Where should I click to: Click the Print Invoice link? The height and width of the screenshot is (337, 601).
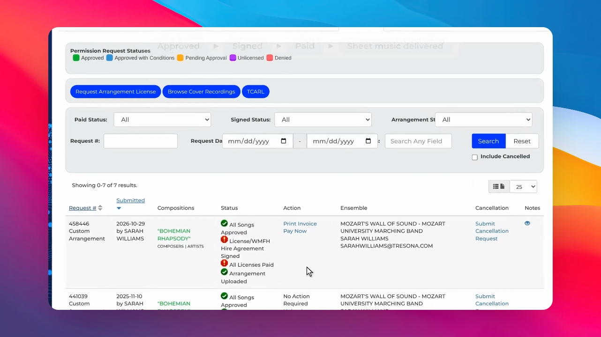tap(300, 224)
